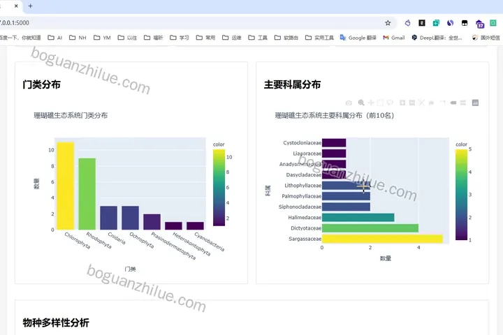Click chart title 珊瑚礁生态系统主要科属分布（前10名）
Image resolution: width=503 pixels, height=335 pixels.
335,115
